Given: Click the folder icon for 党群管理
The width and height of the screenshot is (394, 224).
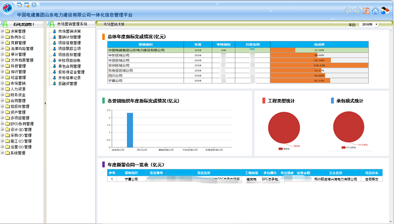Looking at the screenshot, I should pos(8,43).
